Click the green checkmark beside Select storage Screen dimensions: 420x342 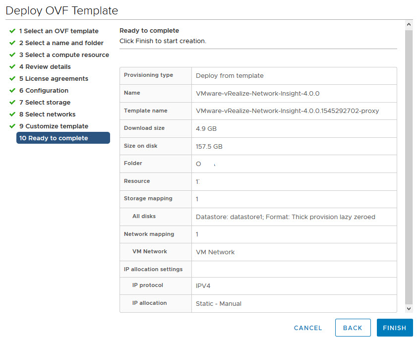click(12, 103)
